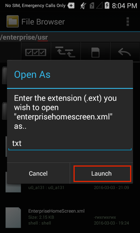Tap the File Browser folder app icon
Image resolution: width=140 pixels, height=233 pixels.
point(13,21)
